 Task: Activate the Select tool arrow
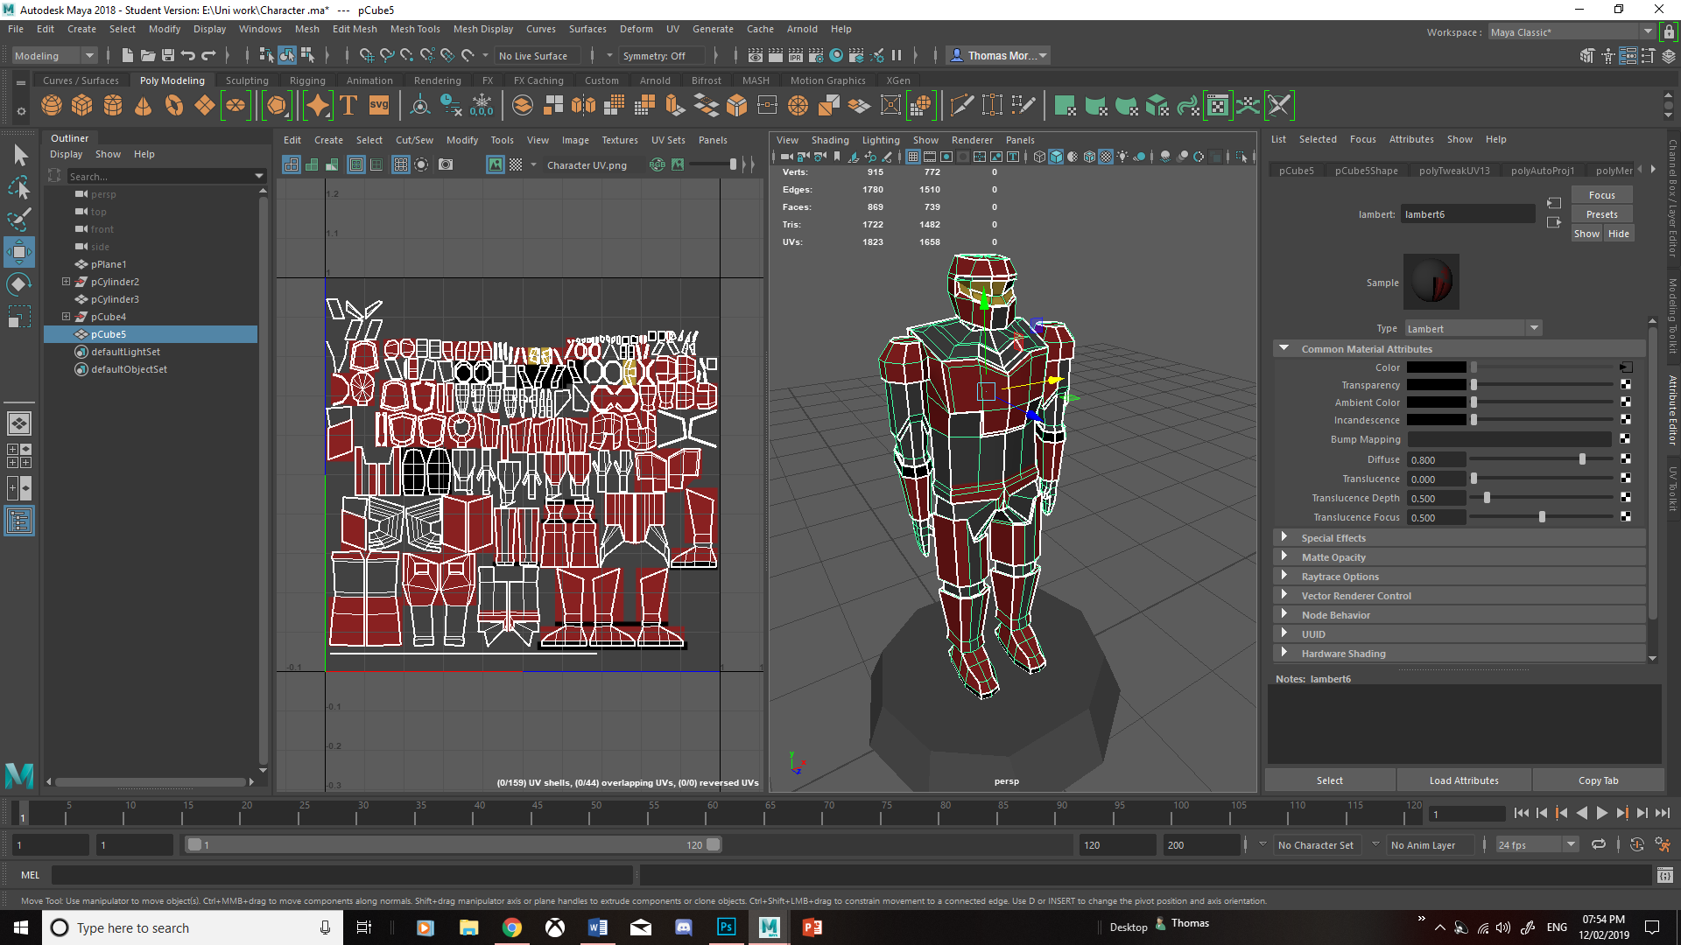[19, 156]
